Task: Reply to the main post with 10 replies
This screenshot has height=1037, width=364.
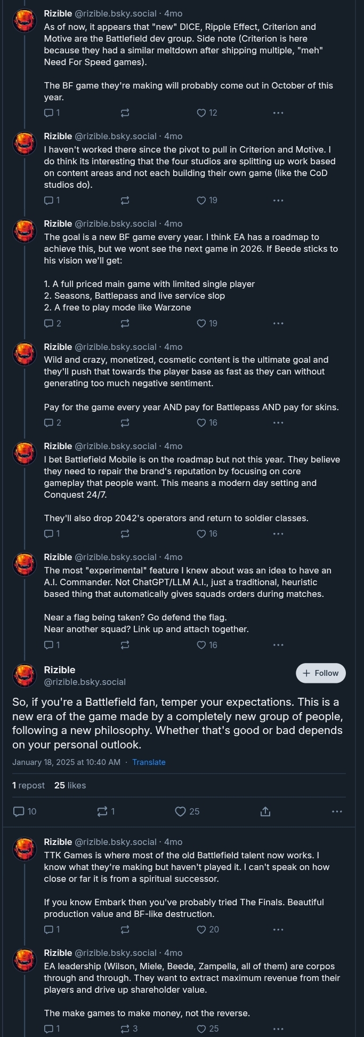Action: [x=19, y=811]
